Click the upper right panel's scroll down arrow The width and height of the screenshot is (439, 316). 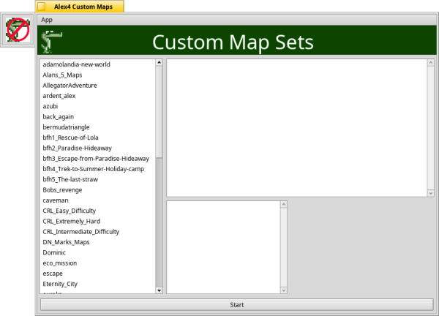pos(431,192)
